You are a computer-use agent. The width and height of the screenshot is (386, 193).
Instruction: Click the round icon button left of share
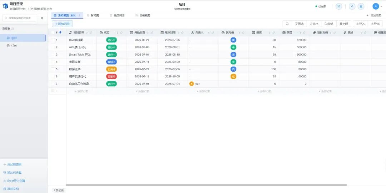click(339, 6)
